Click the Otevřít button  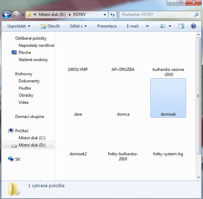[50, 26]
